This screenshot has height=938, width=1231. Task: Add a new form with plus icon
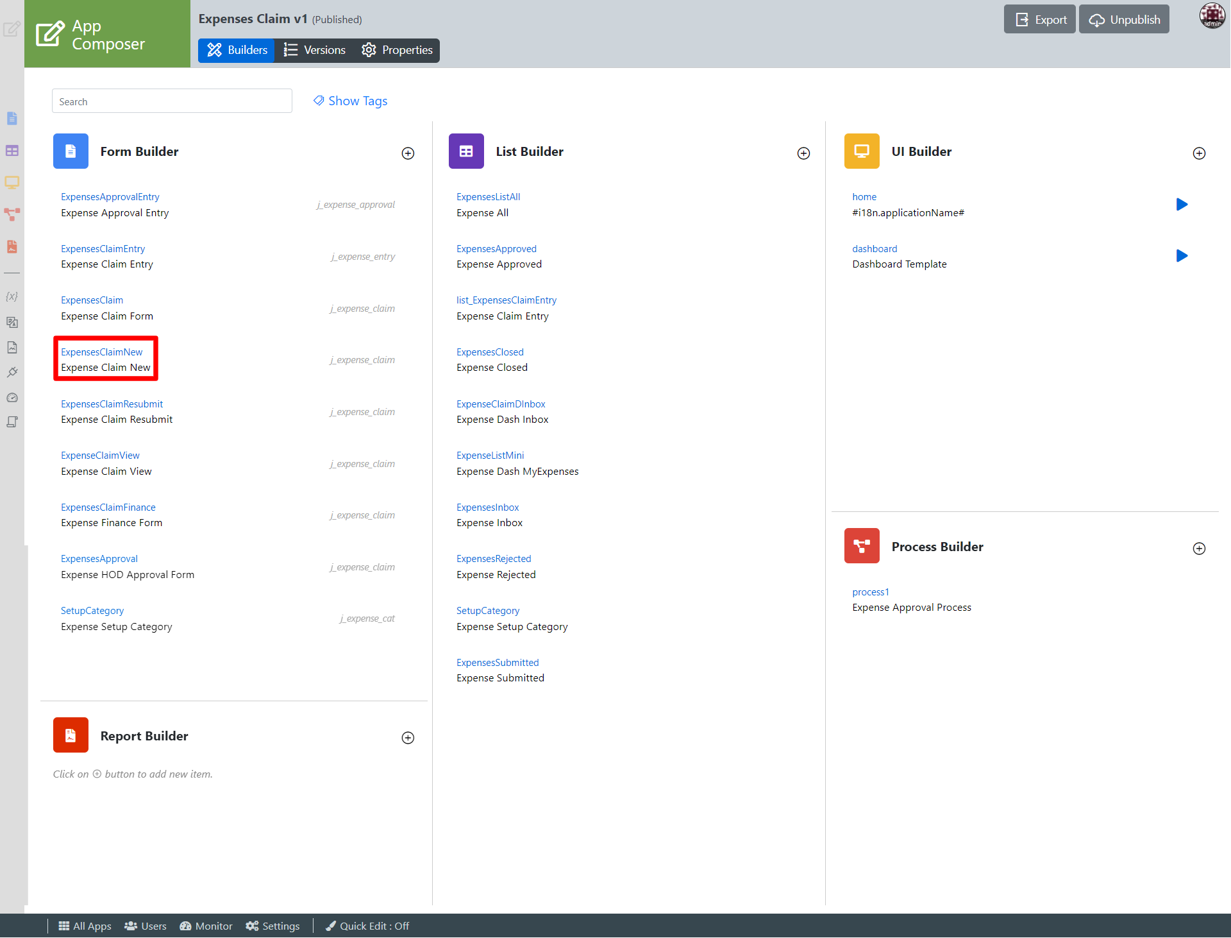[408, 153]
